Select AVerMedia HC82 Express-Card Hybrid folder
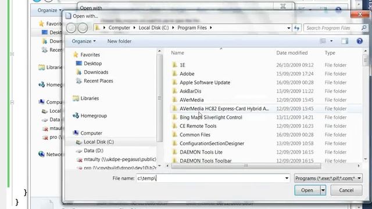Viewport: 372px width, 209px height. click(224, 109)
